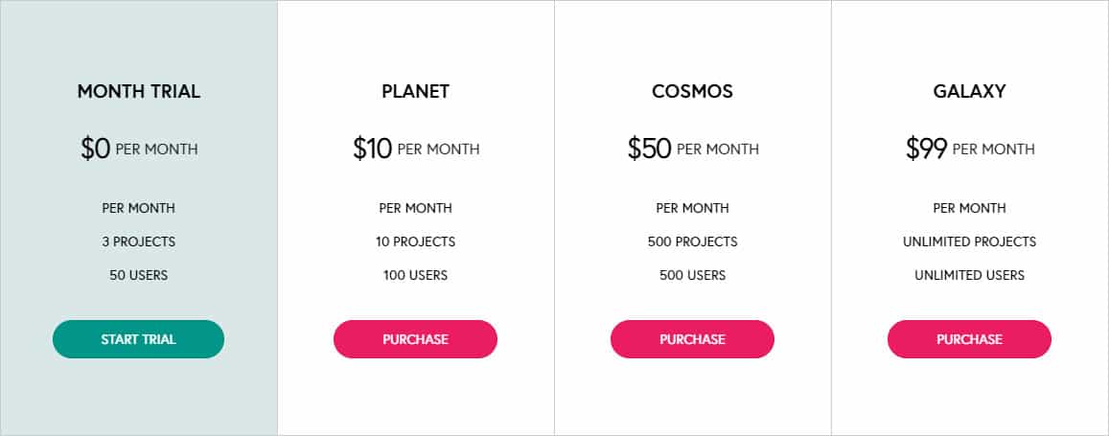This screenshot has height=436, width=1109.
Task: Click the Unlimited Users feature text
Action: pyautogui.click(x=969, y=275)
